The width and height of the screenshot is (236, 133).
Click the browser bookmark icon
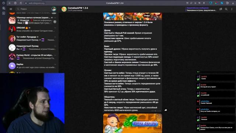(204, 3)
